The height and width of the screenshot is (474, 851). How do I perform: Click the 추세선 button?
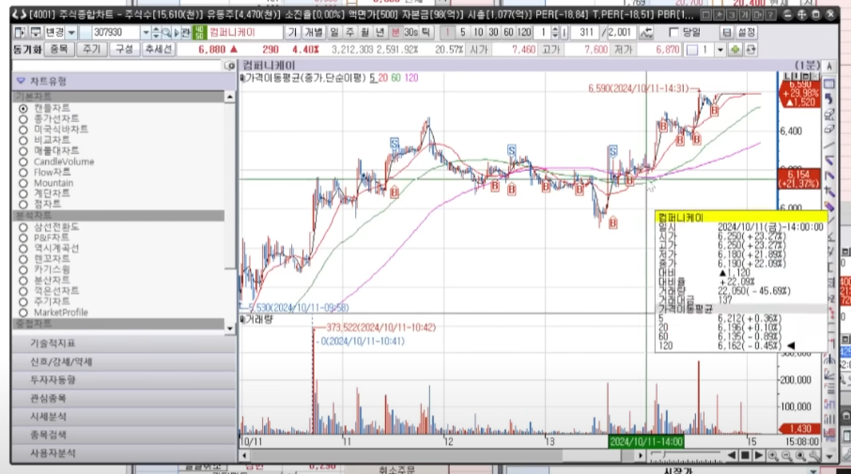pos(158,50)
